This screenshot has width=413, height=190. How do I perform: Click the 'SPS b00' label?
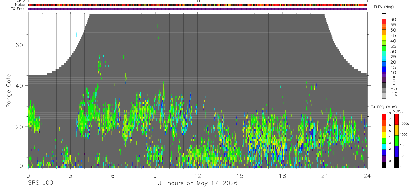tap(40, 183)
